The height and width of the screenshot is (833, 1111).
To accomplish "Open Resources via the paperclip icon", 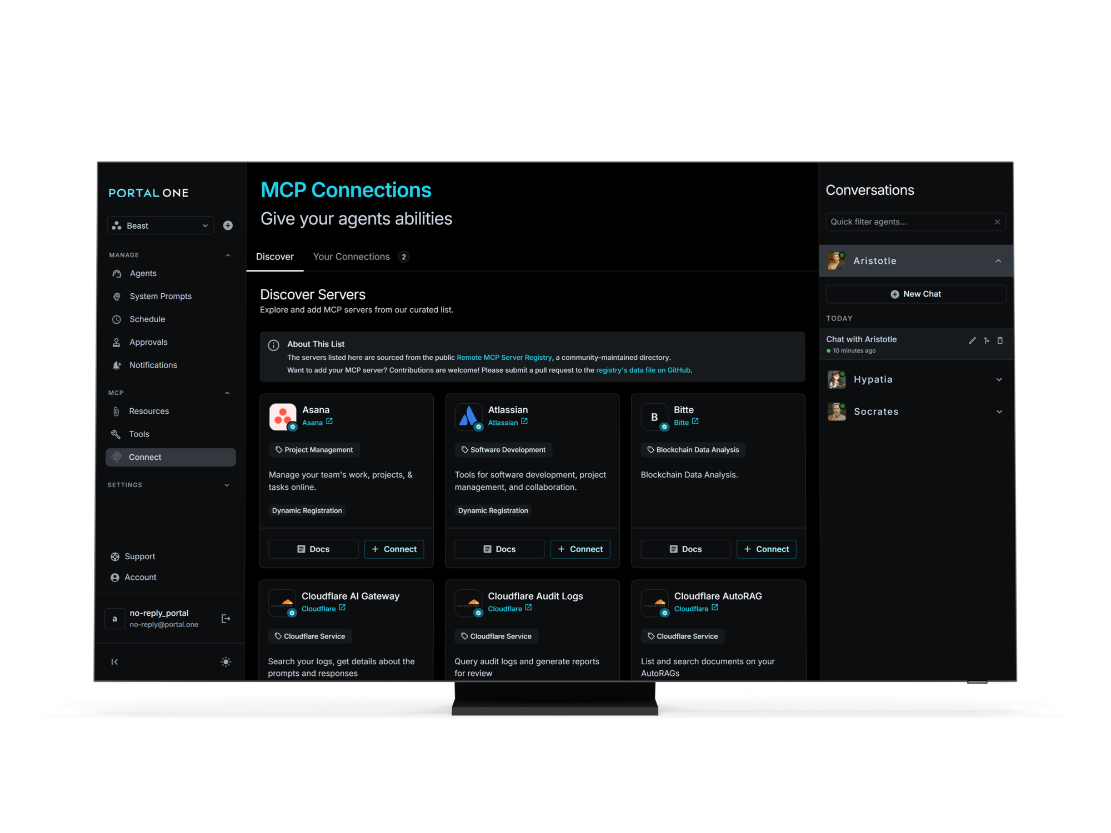I will pos(117,411).
